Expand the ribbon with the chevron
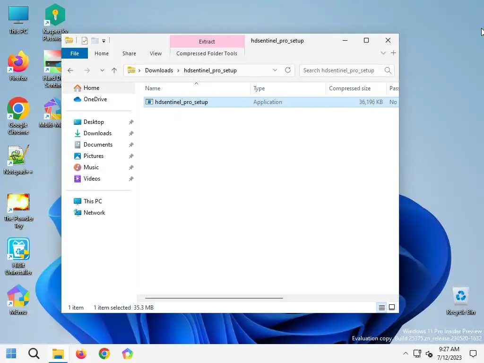 pyautogui.click(x=383, y=53)
